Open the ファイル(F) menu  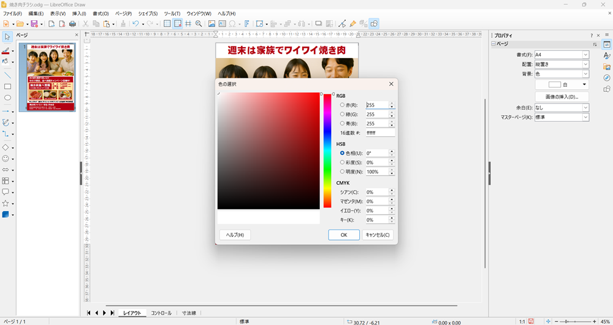pos(12,13)
